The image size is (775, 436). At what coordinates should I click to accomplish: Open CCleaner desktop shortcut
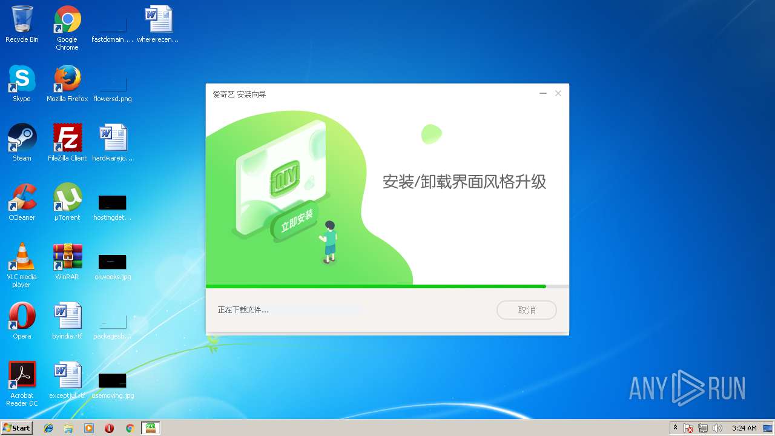(22, 202)
